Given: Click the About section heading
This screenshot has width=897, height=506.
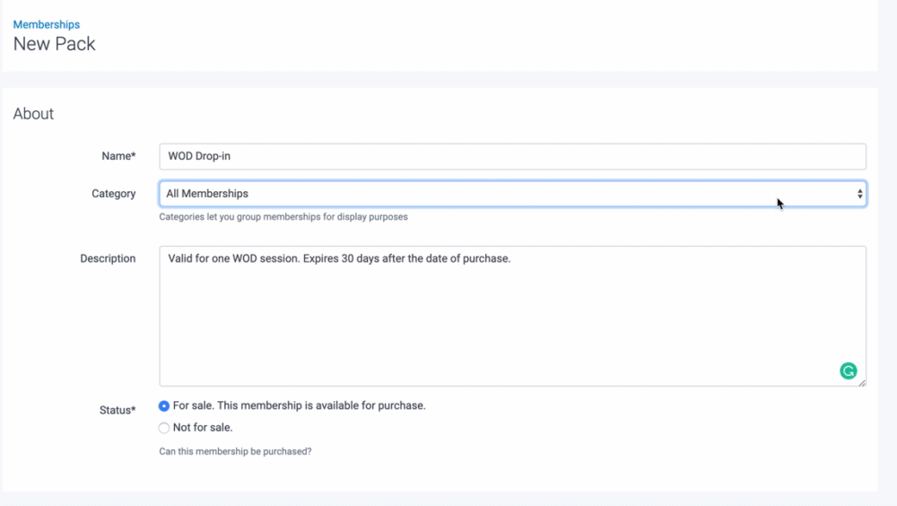Looking at the screenshot, I should pyautogui.click(x=33, y=114).
